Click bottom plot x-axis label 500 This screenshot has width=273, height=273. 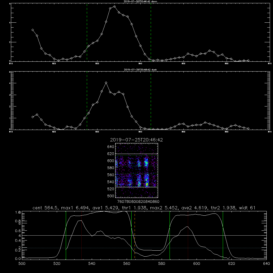click(22, 264)
